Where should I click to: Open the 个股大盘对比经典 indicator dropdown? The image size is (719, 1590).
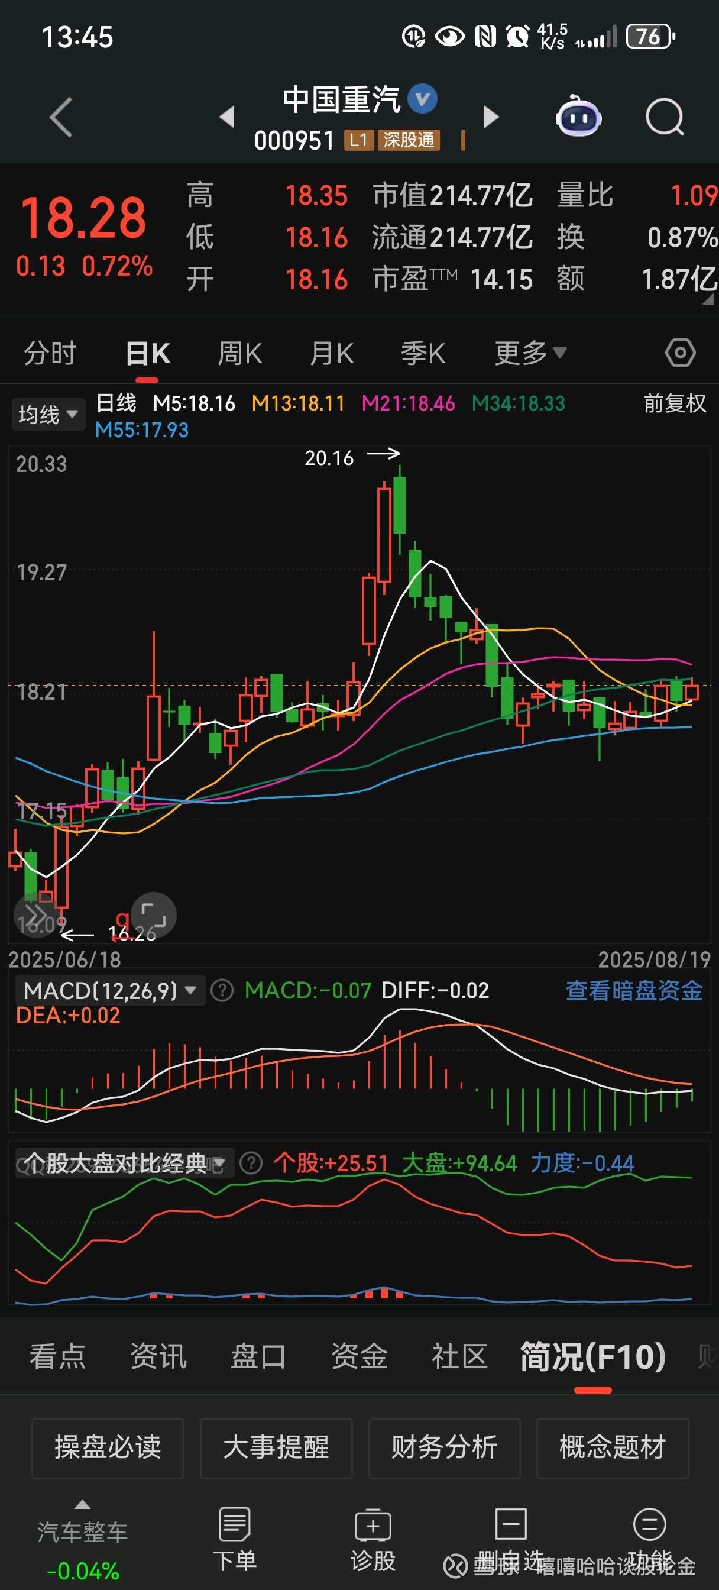[x=124, y=1163]
